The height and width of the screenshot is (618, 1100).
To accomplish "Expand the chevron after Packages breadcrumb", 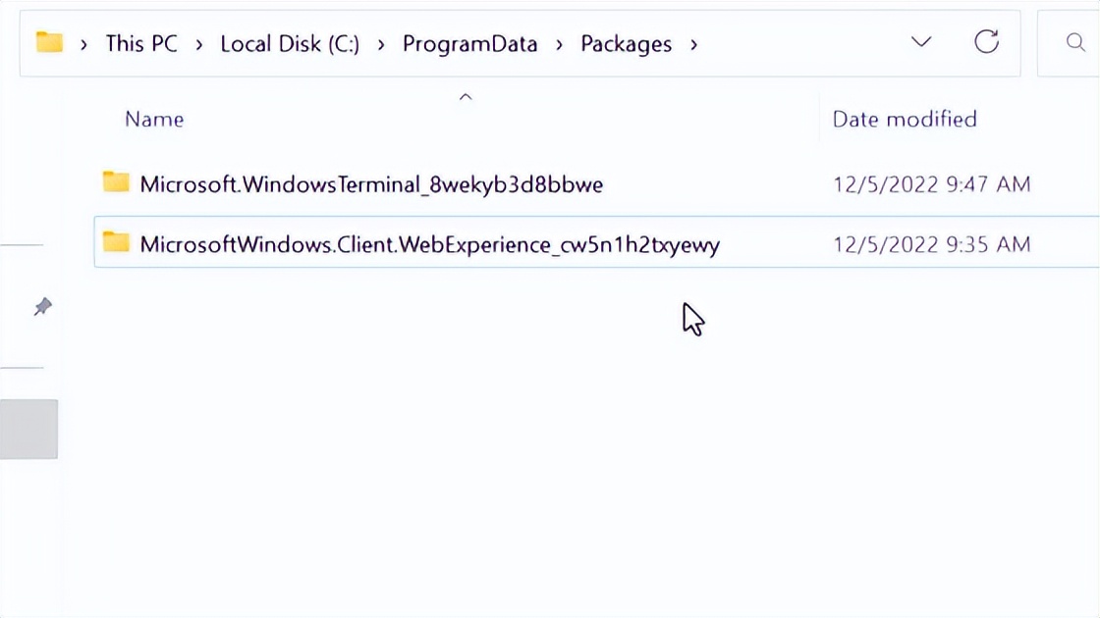I will click(x=693, y=44).
